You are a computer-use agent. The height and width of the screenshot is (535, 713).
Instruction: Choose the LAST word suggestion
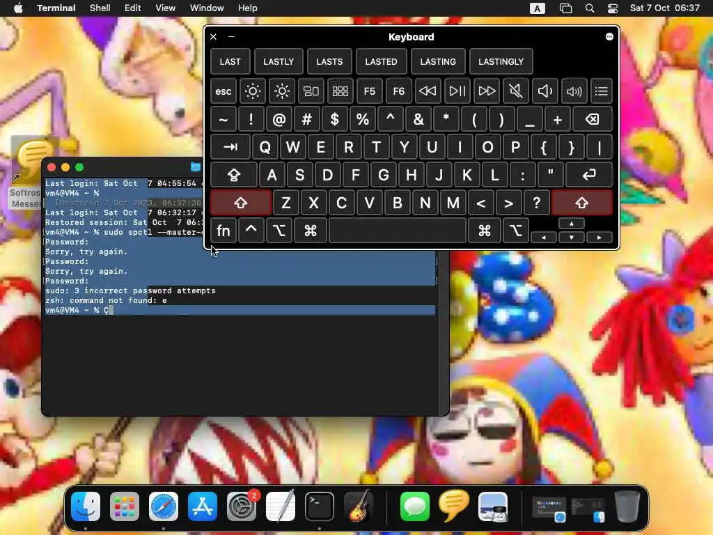[230, 61]
